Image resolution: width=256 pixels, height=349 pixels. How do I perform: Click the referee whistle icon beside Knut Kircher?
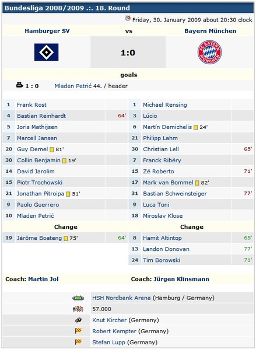tap(78, 320)
